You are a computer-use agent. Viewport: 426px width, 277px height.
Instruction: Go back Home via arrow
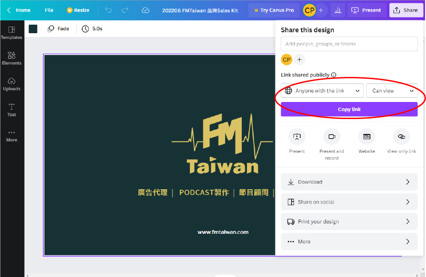[9, 10]
